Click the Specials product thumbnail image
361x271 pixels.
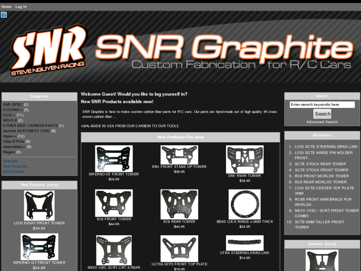(322, 260)
